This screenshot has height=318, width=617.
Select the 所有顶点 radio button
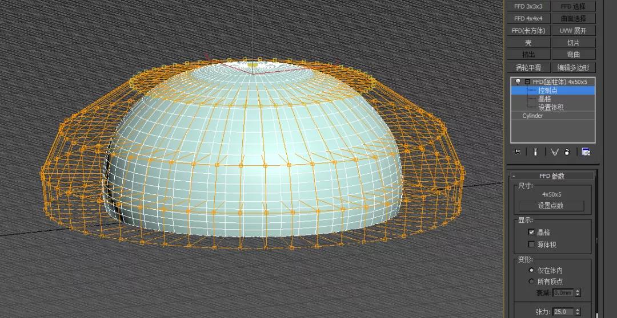click(x=531, y=282)
